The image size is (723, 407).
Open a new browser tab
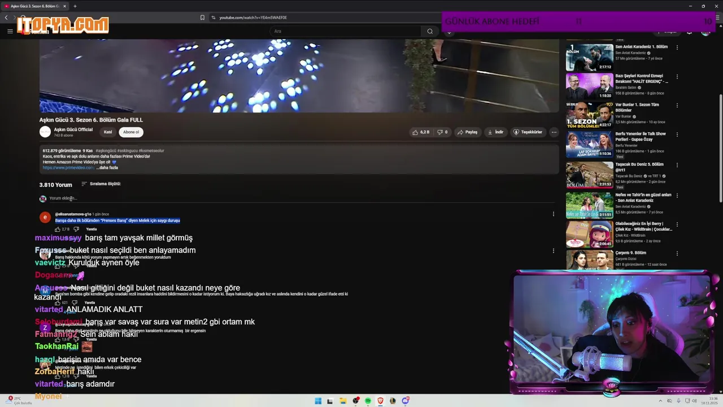click(x=75, y=6)
